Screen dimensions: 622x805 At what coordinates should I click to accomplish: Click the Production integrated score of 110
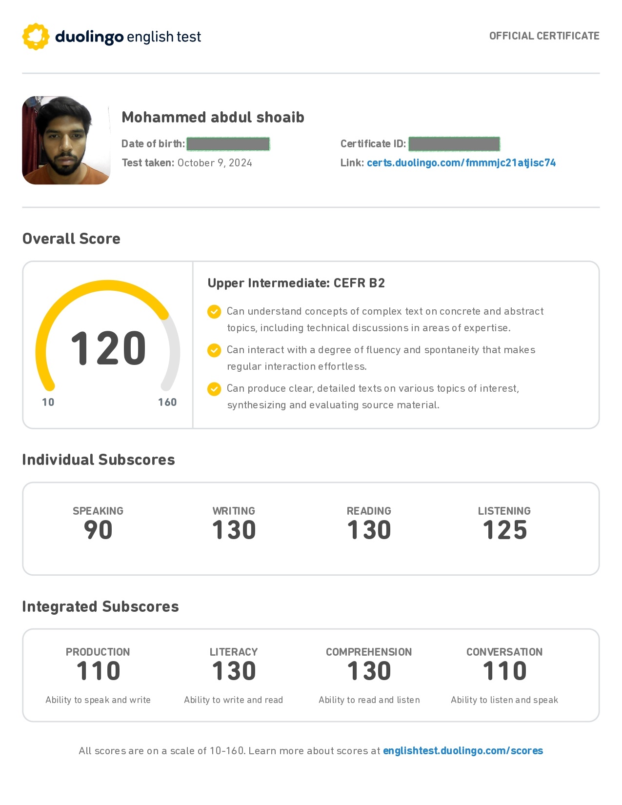(98, 671)
